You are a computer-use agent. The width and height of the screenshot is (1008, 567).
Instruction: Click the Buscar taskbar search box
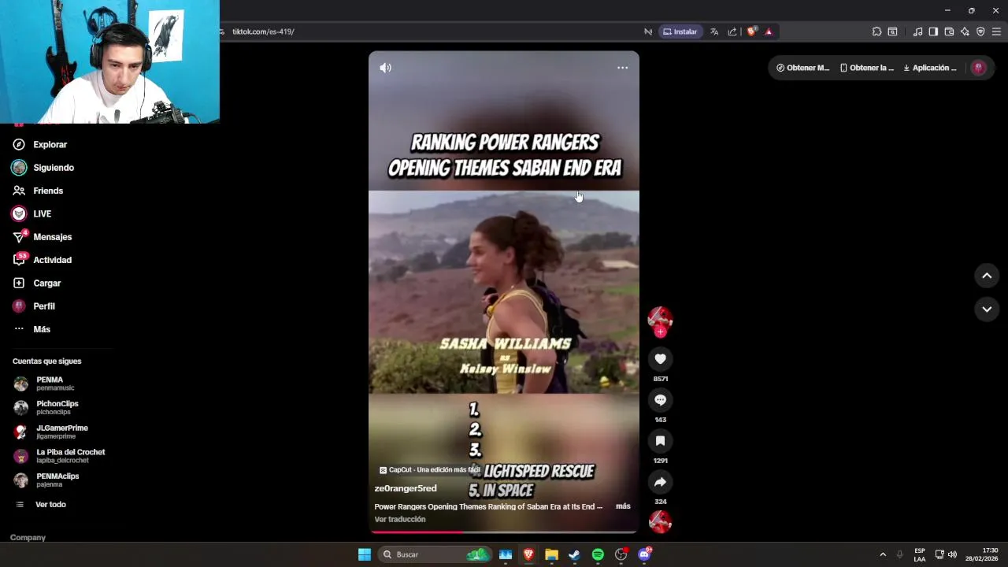(433, 554)
